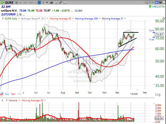Toggle Log price scale

tap(158, 94)
